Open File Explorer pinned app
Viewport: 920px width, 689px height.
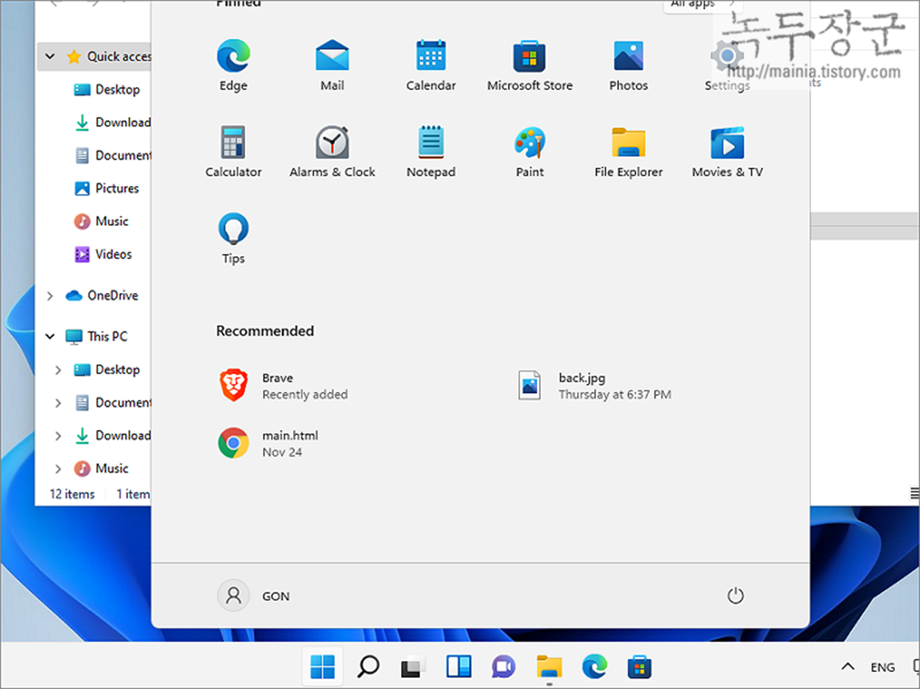point(628,152)
